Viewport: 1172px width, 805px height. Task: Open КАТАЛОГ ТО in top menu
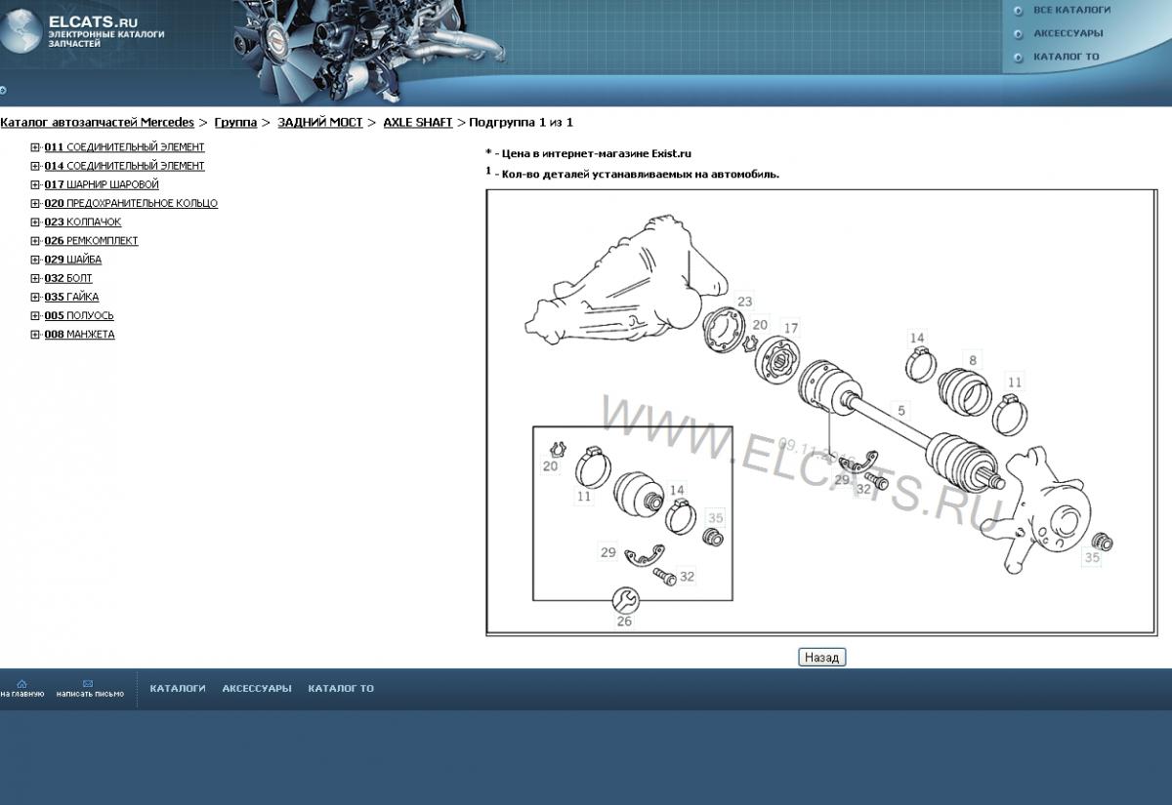pyautogui.click(x=1066, y=57)
